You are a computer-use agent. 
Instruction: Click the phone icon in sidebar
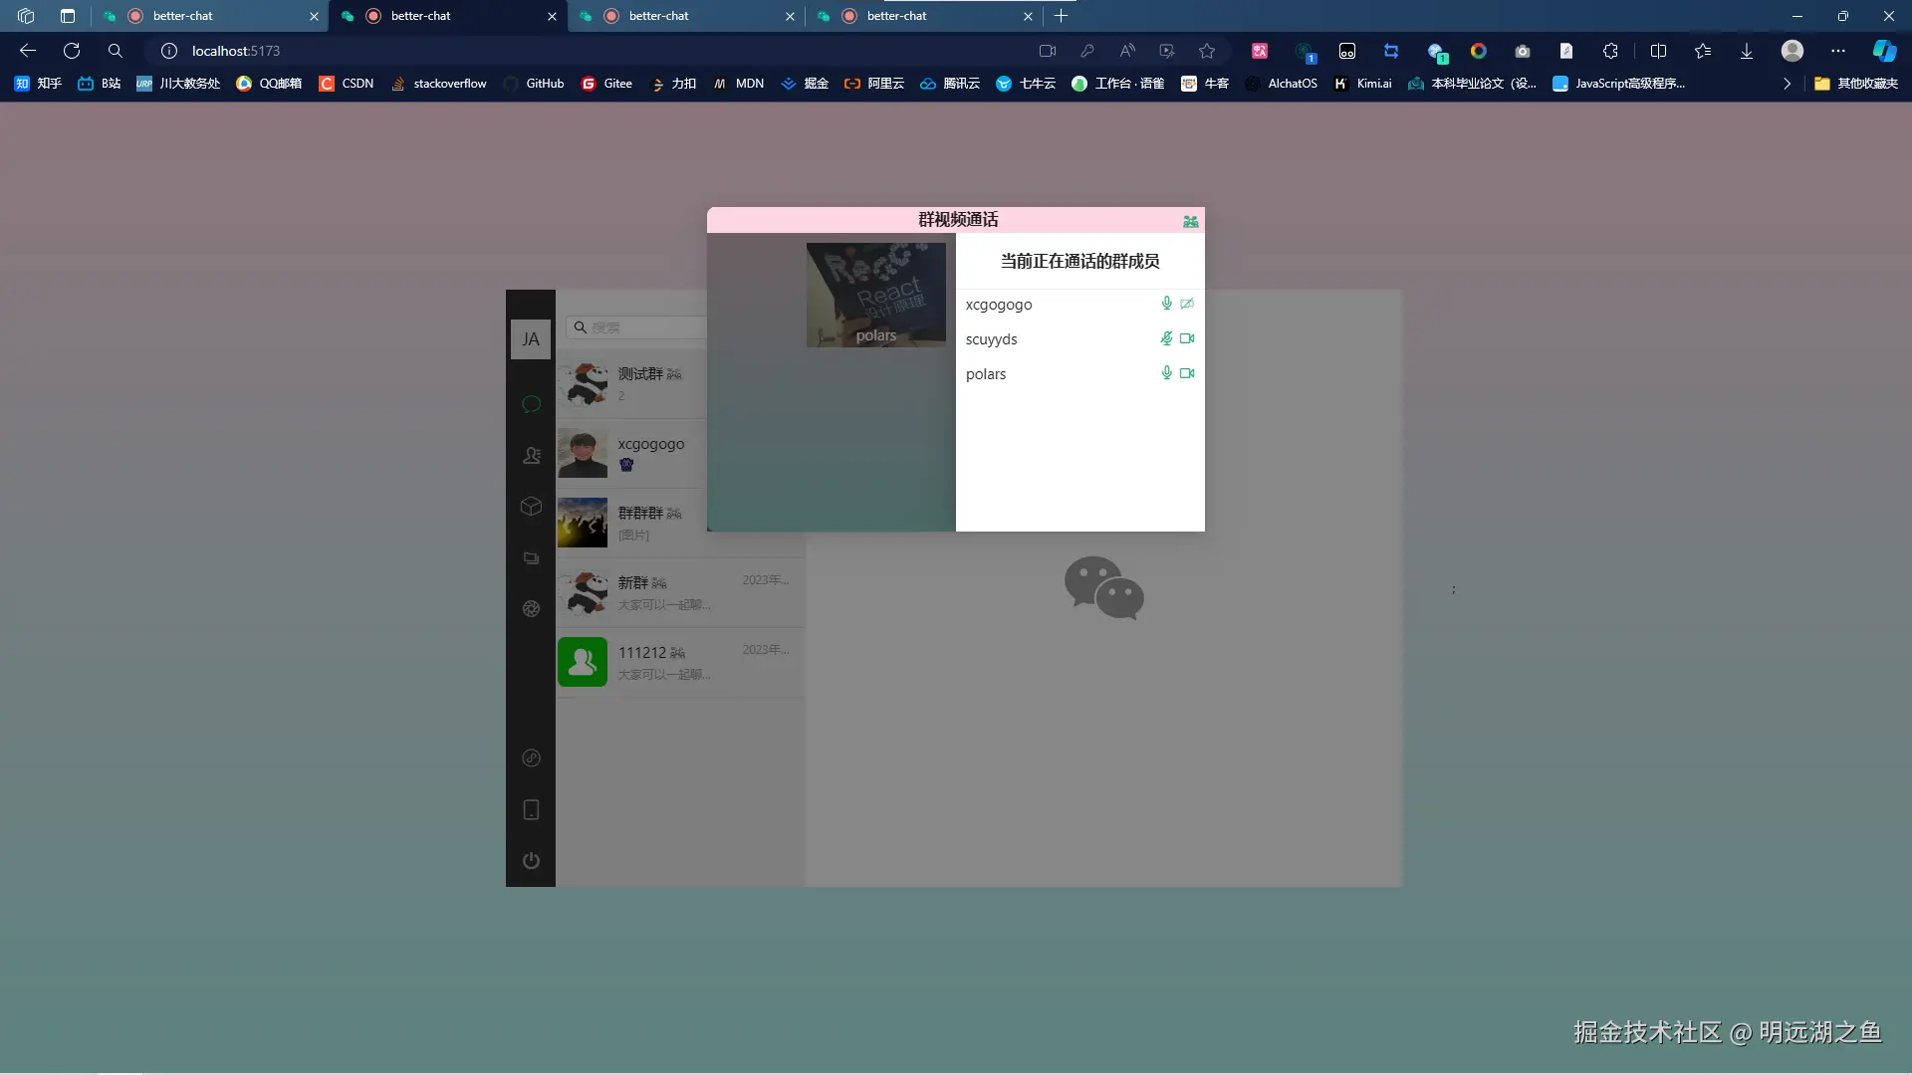coord(531,810)
